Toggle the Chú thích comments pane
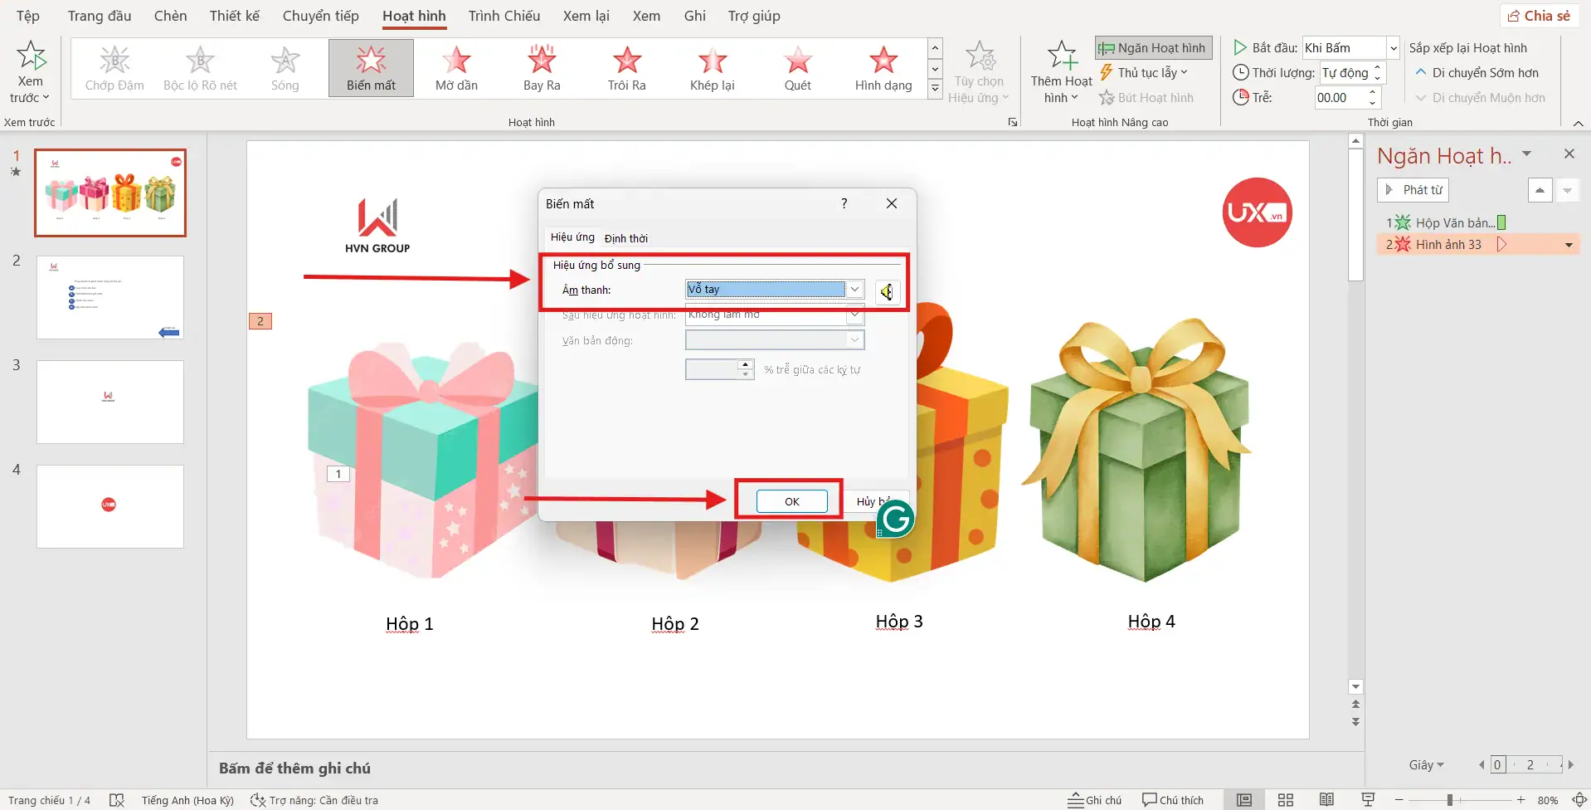The image size is (1591, 810). click(1173, 800)
